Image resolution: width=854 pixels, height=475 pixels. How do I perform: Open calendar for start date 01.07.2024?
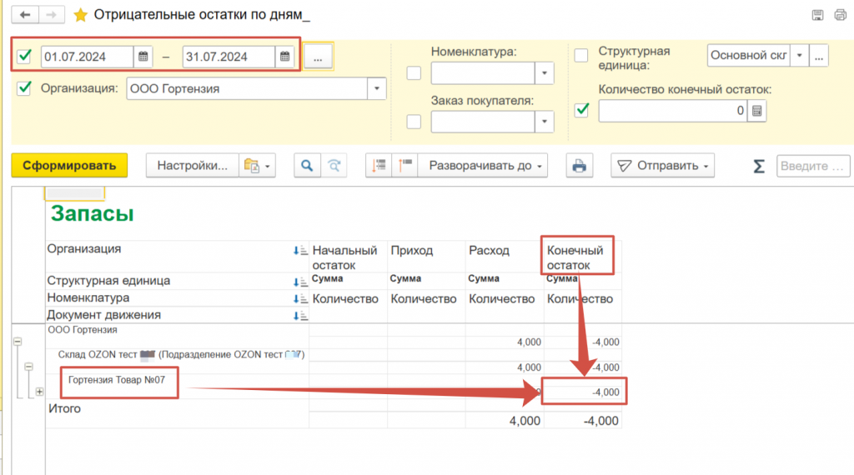[143, 57]
